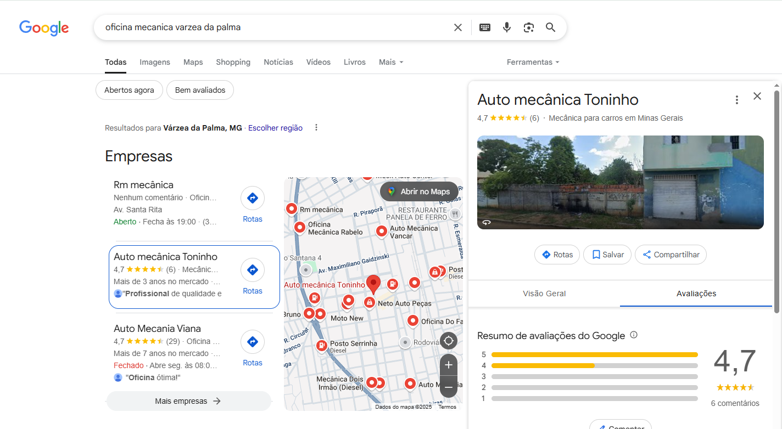
Task: Select the Rodoviária gray map pin
Action: (x=405, y=342)
